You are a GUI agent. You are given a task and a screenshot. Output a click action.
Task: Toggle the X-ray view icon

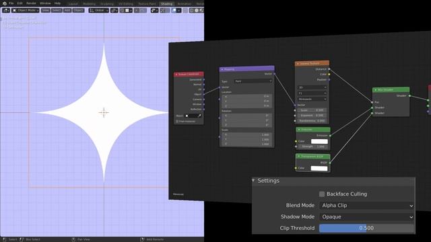[x=185, y=11]
